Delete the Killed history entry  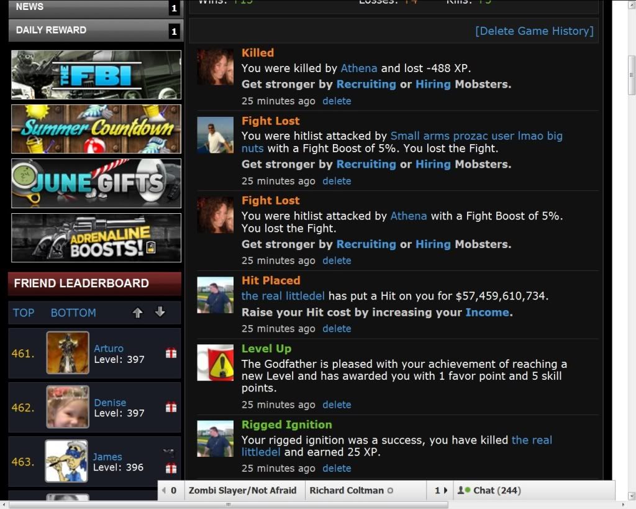[337, 101]
